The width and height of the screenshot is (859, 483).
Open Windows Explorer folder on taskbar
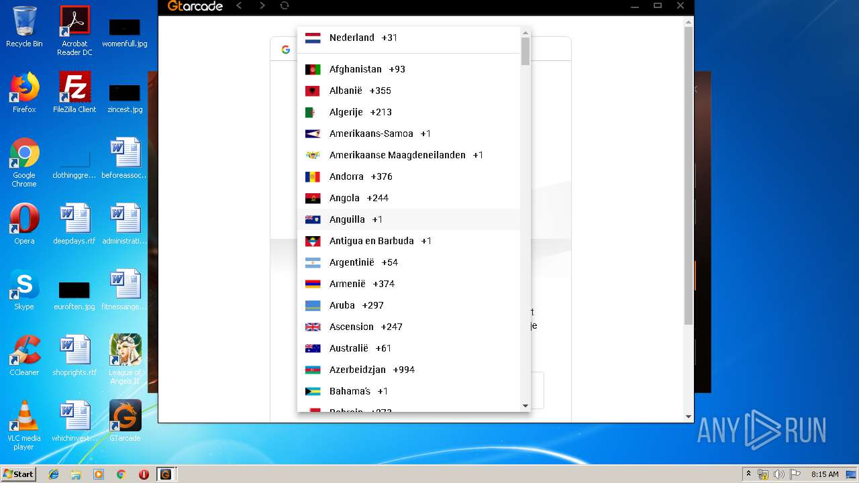(x=76, y=474)
